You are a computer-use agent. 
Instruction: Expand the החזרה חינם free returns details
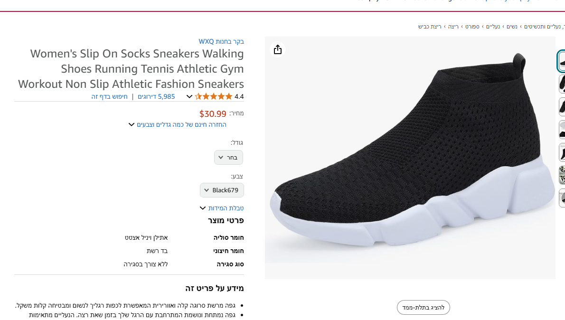(x=178, y=125)
